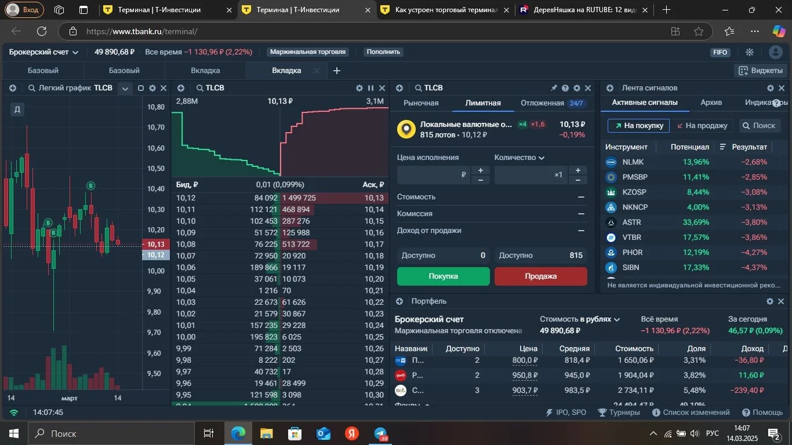The image size is (792, 445).
Task: Expand the chart widget to full screen
Action: 140,88
